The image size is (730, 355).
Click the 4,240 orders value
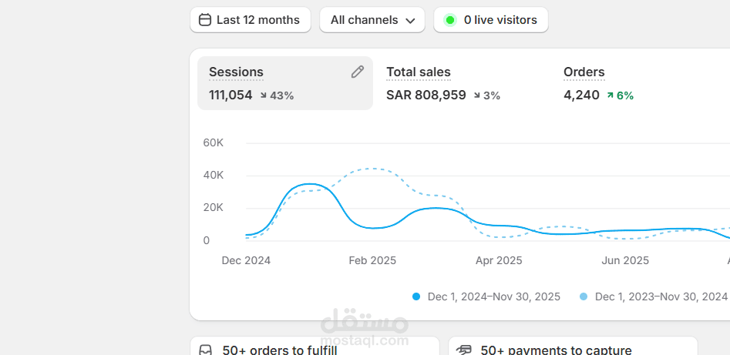pyautogui.click(x=581, y=95)
